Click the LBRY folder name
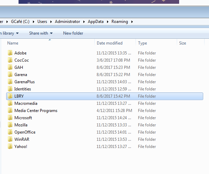209x174 pixels. (x=19, y=96)
